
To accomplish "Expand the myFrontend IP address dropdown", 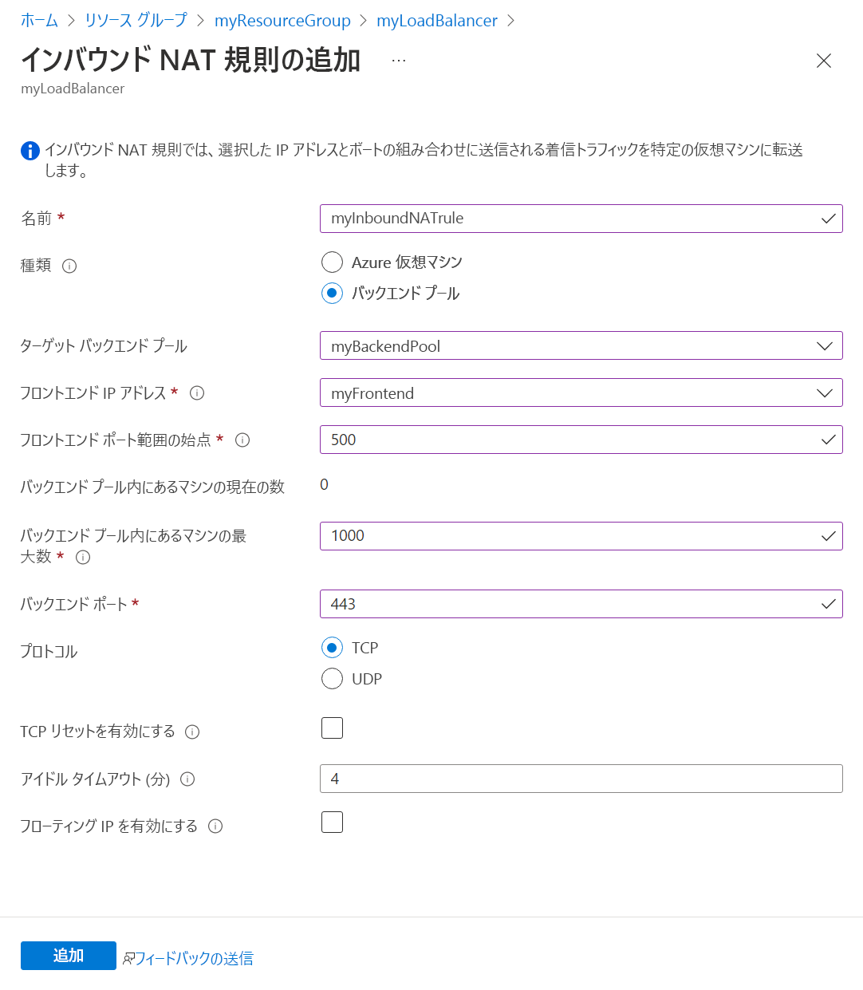I will [826, 392].
